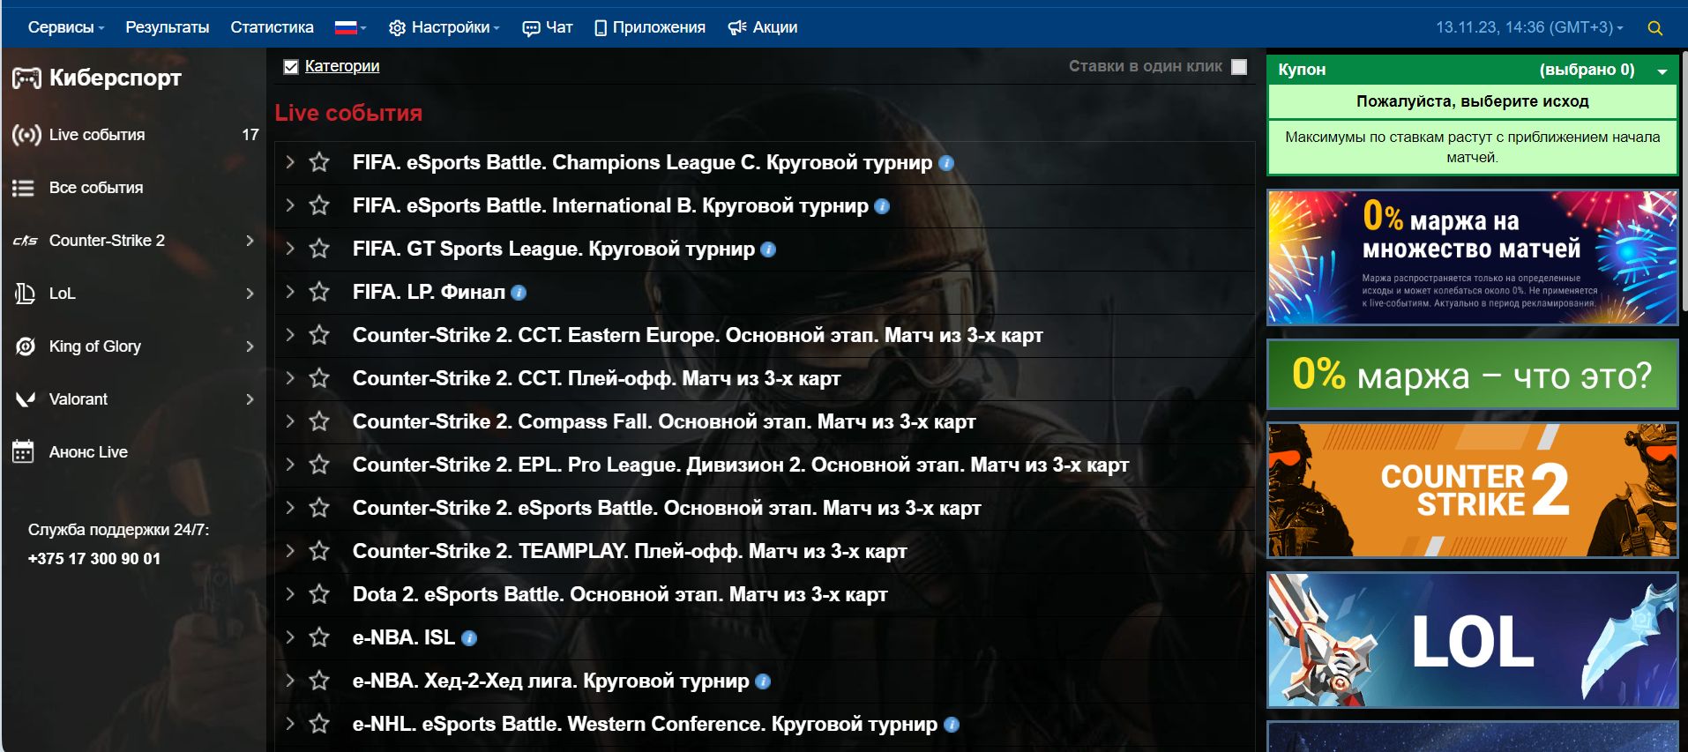
Task: Open the LOL promo banner
Action: pyautogui.click(x=1473, y=640)
